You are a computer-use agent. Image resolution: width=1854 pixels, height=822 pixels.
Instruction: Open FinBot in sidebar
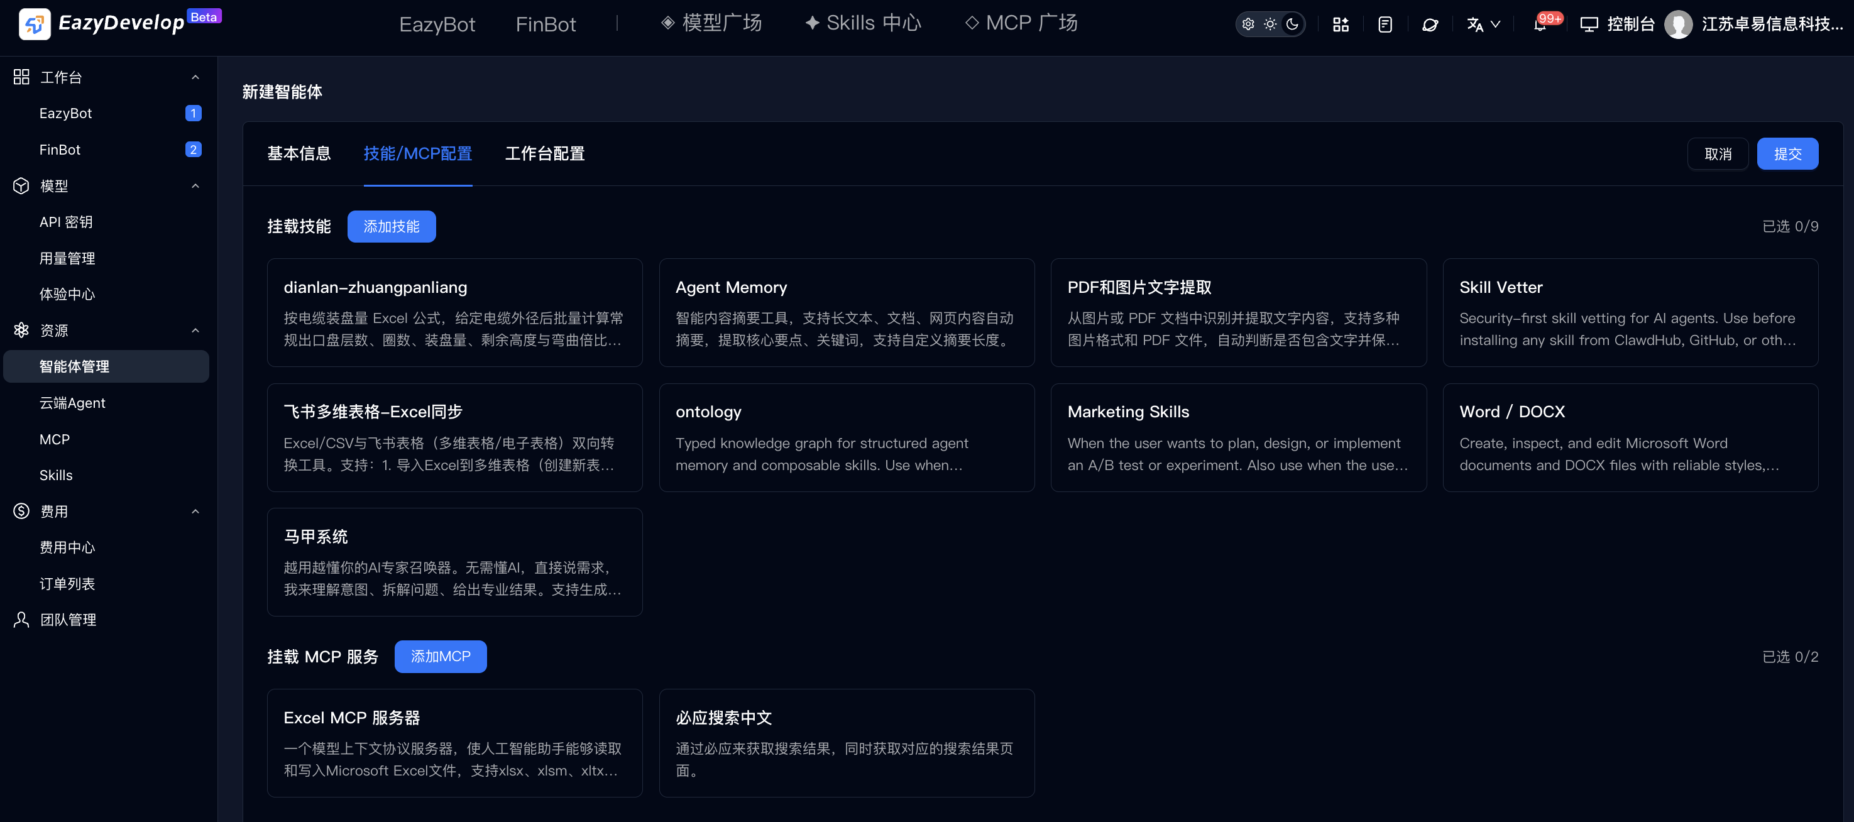(60, 150)
